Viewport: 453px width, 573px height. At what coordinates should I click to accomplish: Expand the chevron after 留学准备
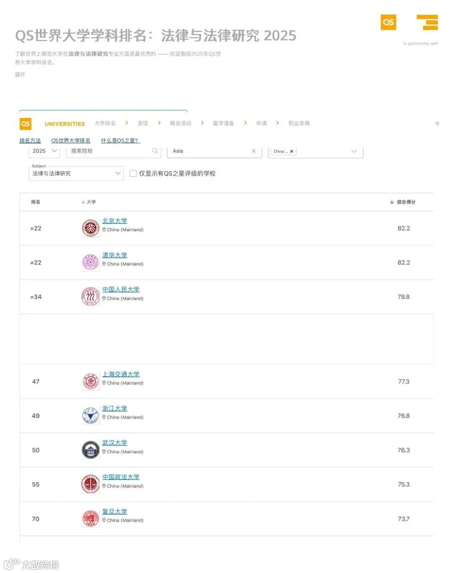(245, 123)
